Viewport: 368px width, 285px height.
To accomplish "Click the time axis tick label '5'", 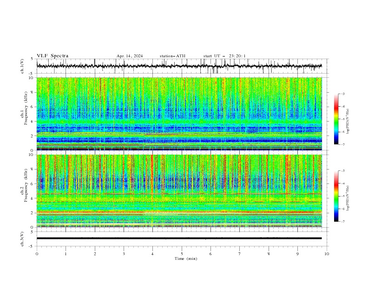I will coord(182,254).
